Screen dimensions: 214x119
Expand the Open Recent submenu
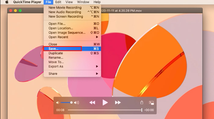pos(72,37)
